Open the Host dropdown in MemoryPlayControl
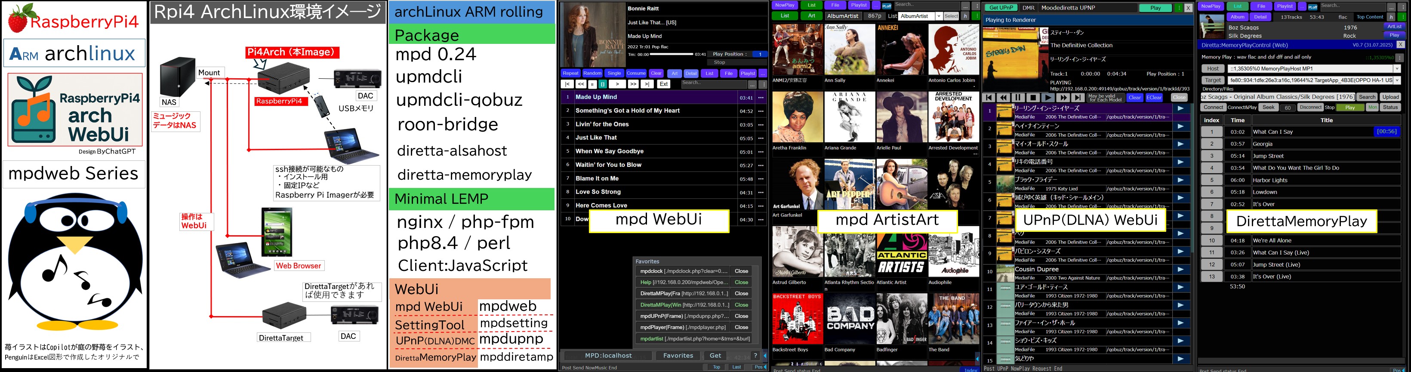This screenshot has height=372, width=1411. click(x=1315, y=68)
